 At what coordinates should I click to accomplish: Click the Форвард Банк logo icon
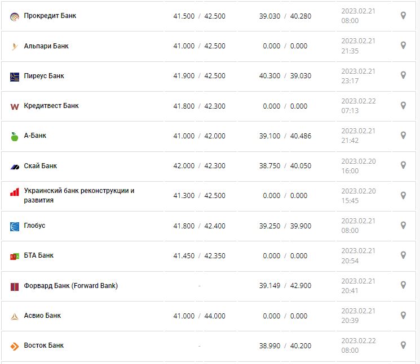[15, 286]
